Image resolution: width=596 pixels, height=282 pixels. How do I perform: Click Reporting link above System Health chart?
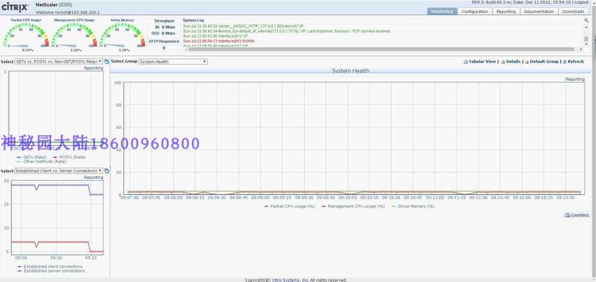pyautogui.click(x=575, y=79)
